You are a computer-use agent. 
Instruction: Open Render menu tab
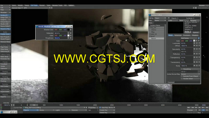coord(42,6)
